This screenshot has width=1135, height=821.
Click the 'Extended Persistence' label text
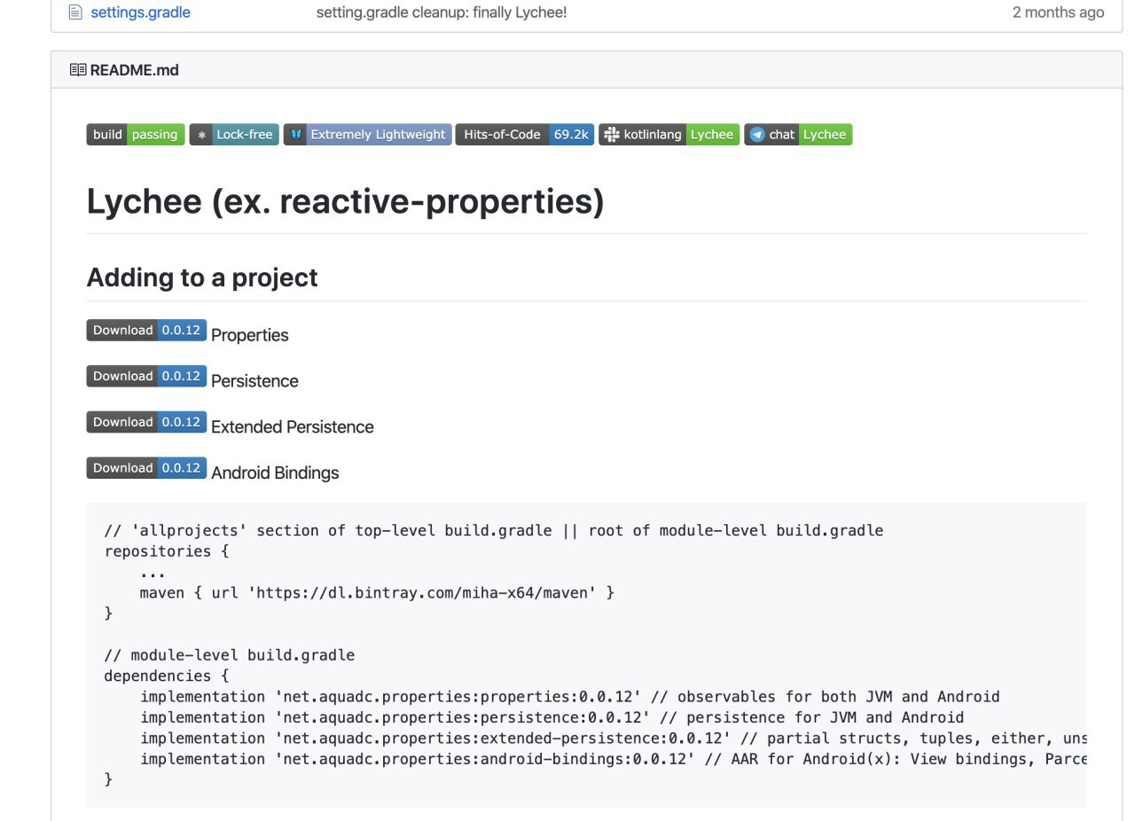(292, 427)
